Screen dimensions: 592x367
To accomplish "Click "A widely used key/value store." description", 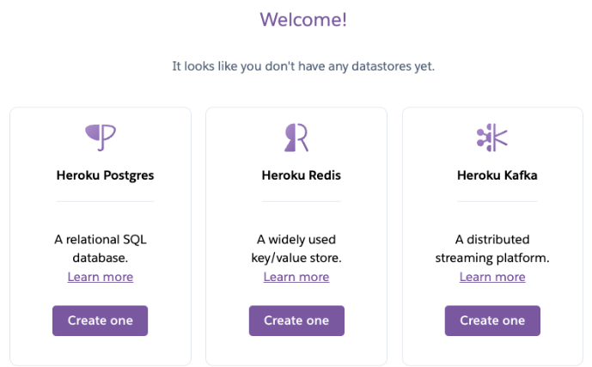I will pos(296,248).
